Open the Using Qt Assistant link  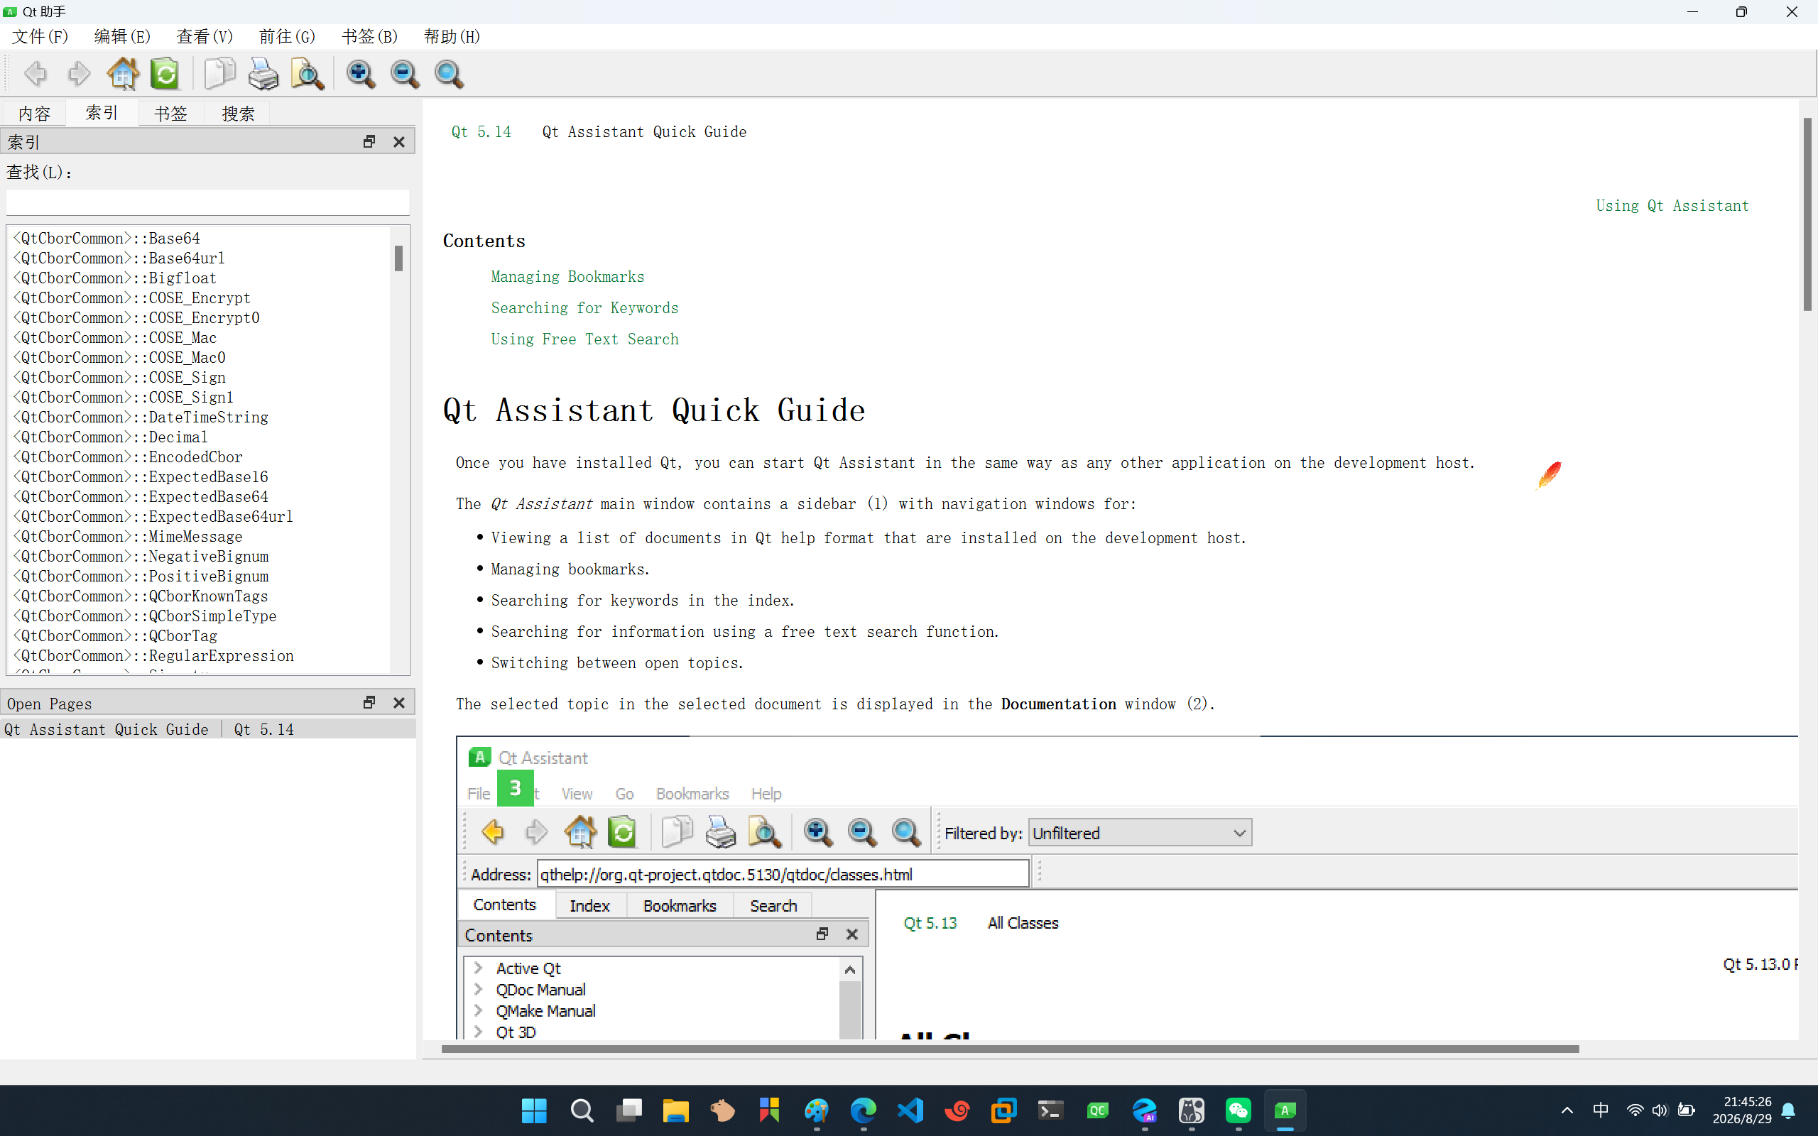tap(1672, 206)
